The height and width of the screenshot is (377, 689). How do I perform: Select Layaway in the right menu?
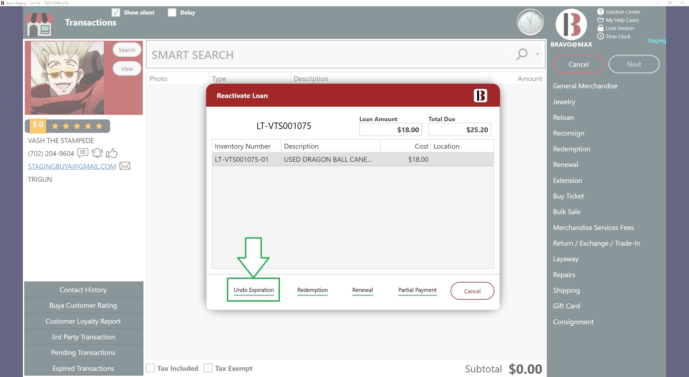click(x=565, y=259)
